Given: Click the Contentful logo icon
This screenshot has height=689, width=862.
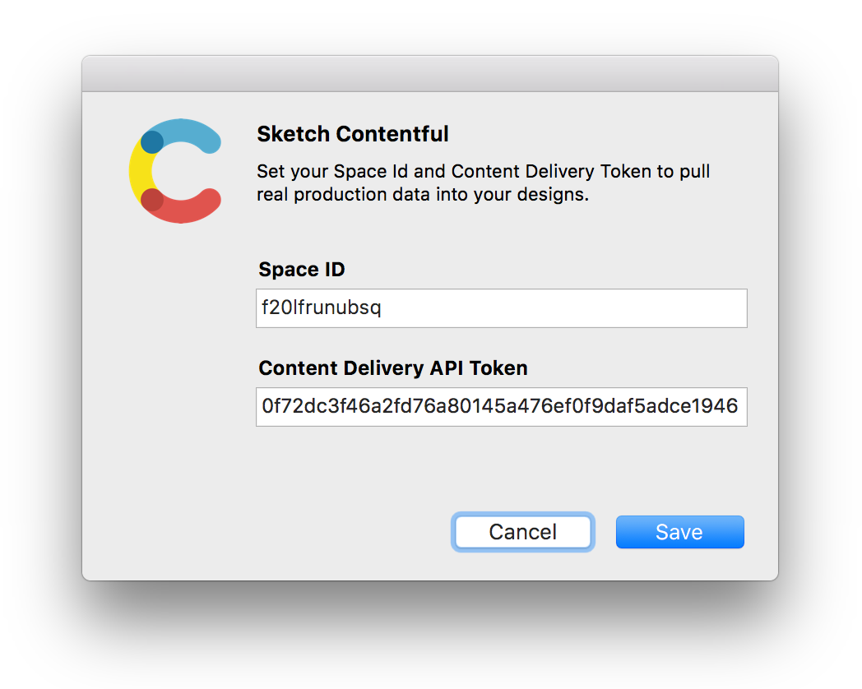Looking at the screenshot, I should point(175,171).
